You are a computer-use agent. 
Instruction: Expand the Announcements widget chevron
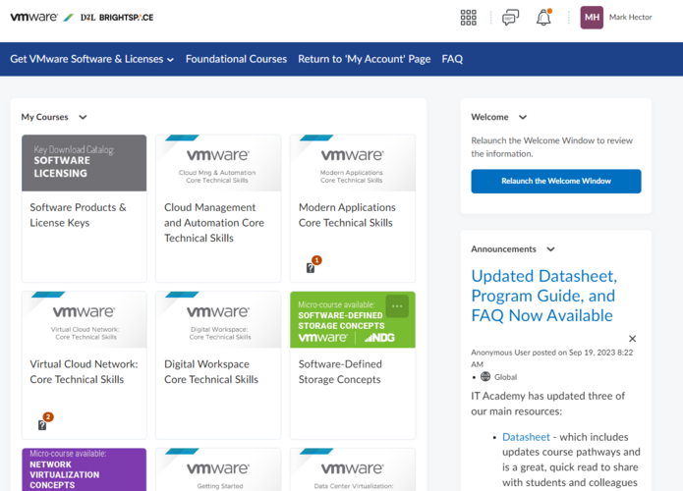click(x=550, y=249)
